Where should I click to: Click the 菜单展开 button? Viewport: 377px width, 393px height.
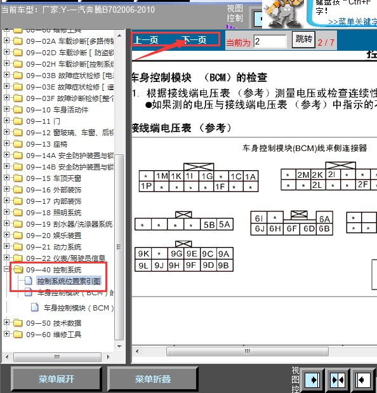(56, 379)
